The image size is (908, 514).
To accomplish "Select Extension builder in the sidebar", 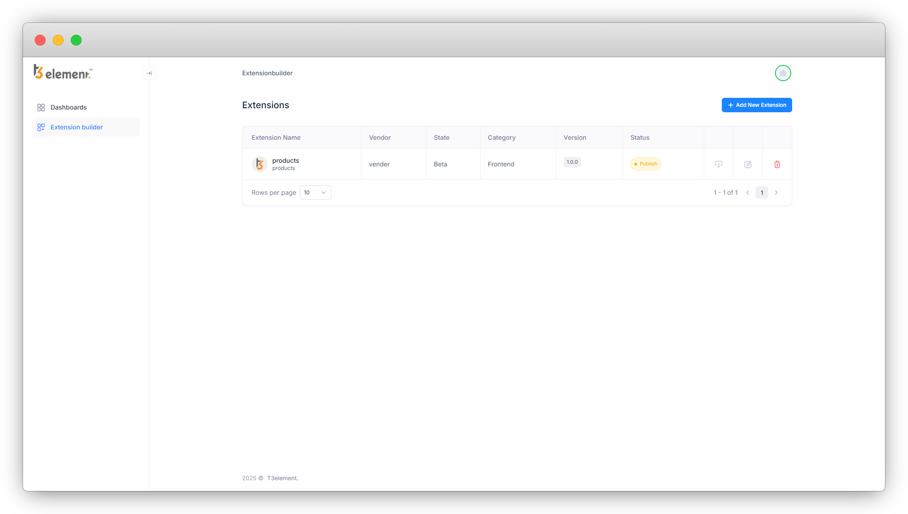I will pyautogui.click(x=86, y=127).
